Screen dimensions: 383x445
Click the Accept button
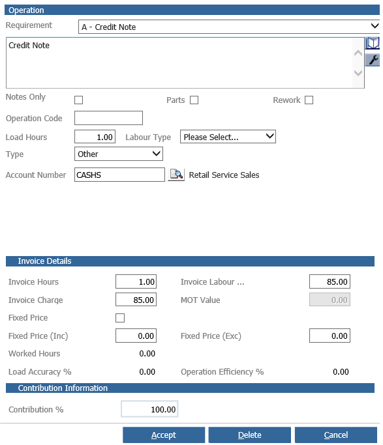click(164, 435)
